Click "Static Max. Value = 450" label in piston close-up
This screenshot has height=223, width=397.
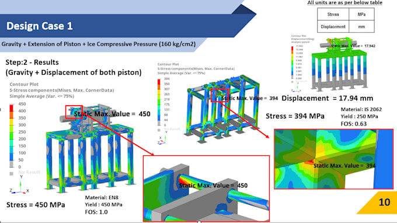tap(213, 186)
